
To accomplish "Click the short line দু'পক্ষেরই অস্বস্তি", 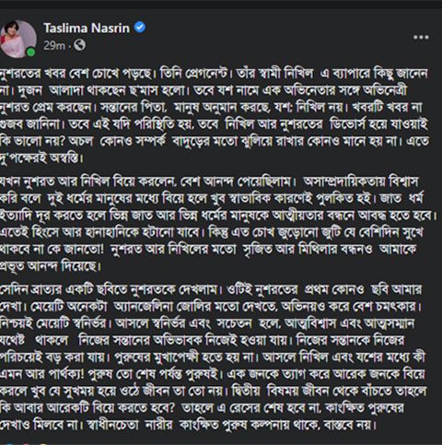I will point(41,158).
